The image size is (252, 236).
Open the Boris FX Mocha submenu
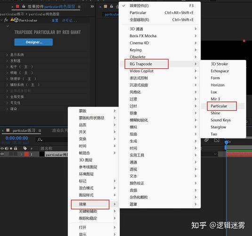point(160,36)
